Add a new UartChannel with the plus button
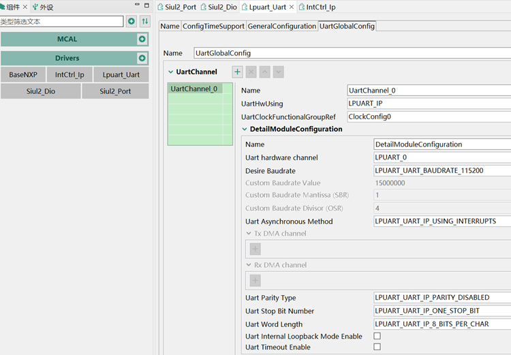The image size is (511, 355). coord(238,72)
